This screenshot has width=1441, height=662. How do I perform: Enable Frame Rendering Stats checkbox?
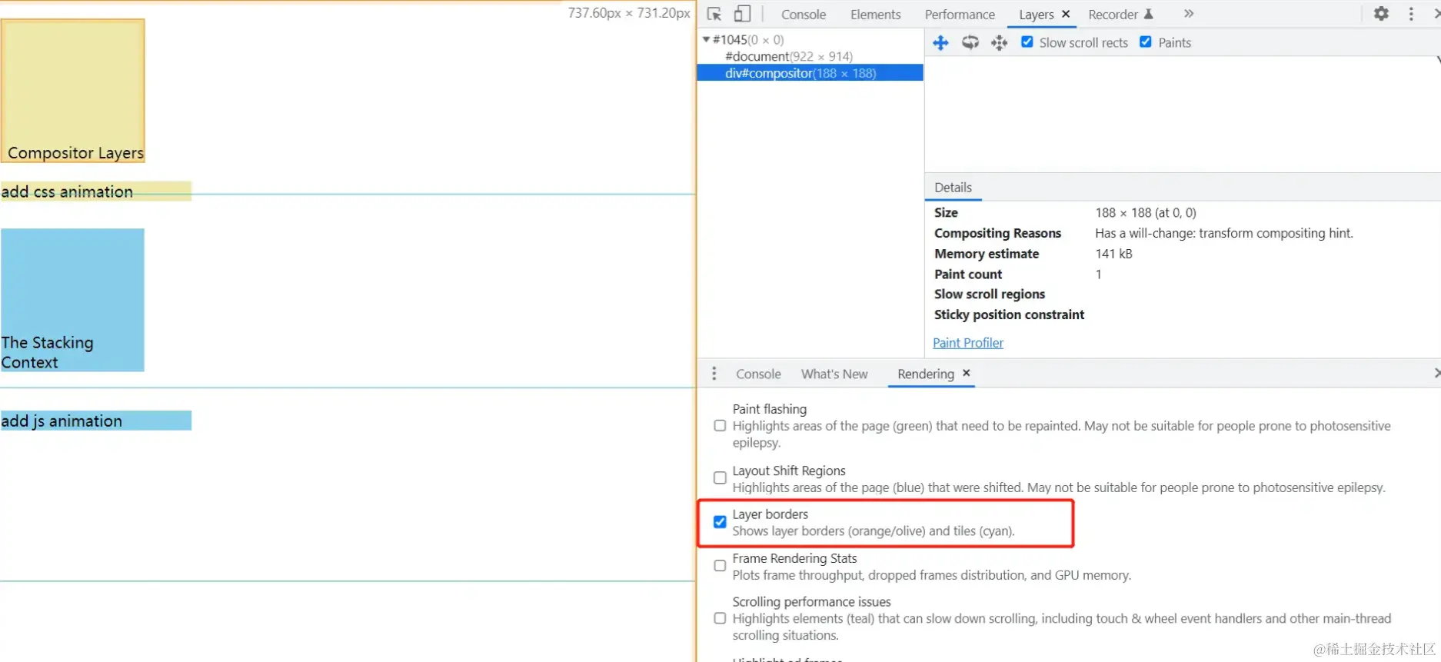[x=720, y=566]
